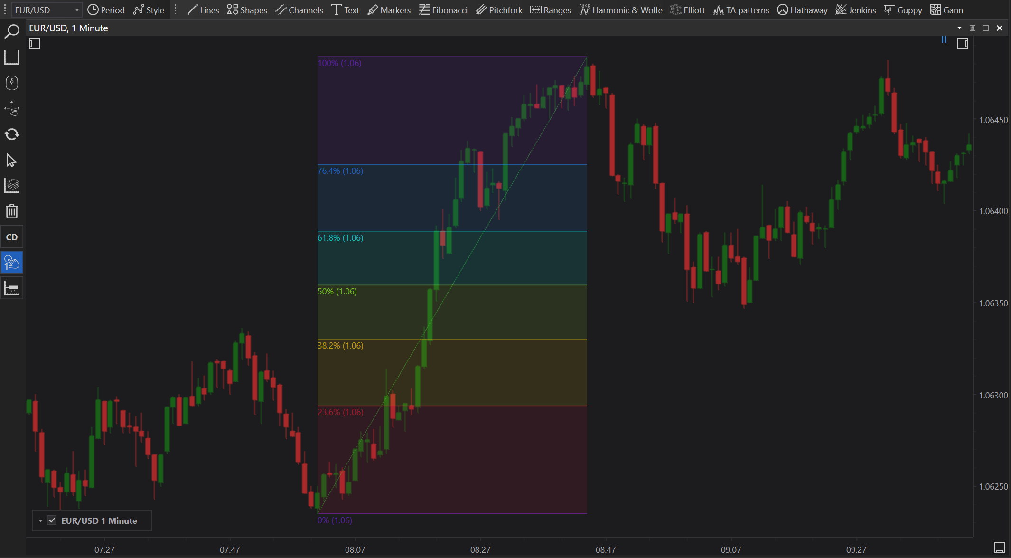1011x558 pixels.
Task: Click the 08:47 time axis label
Action: point(605,549)
